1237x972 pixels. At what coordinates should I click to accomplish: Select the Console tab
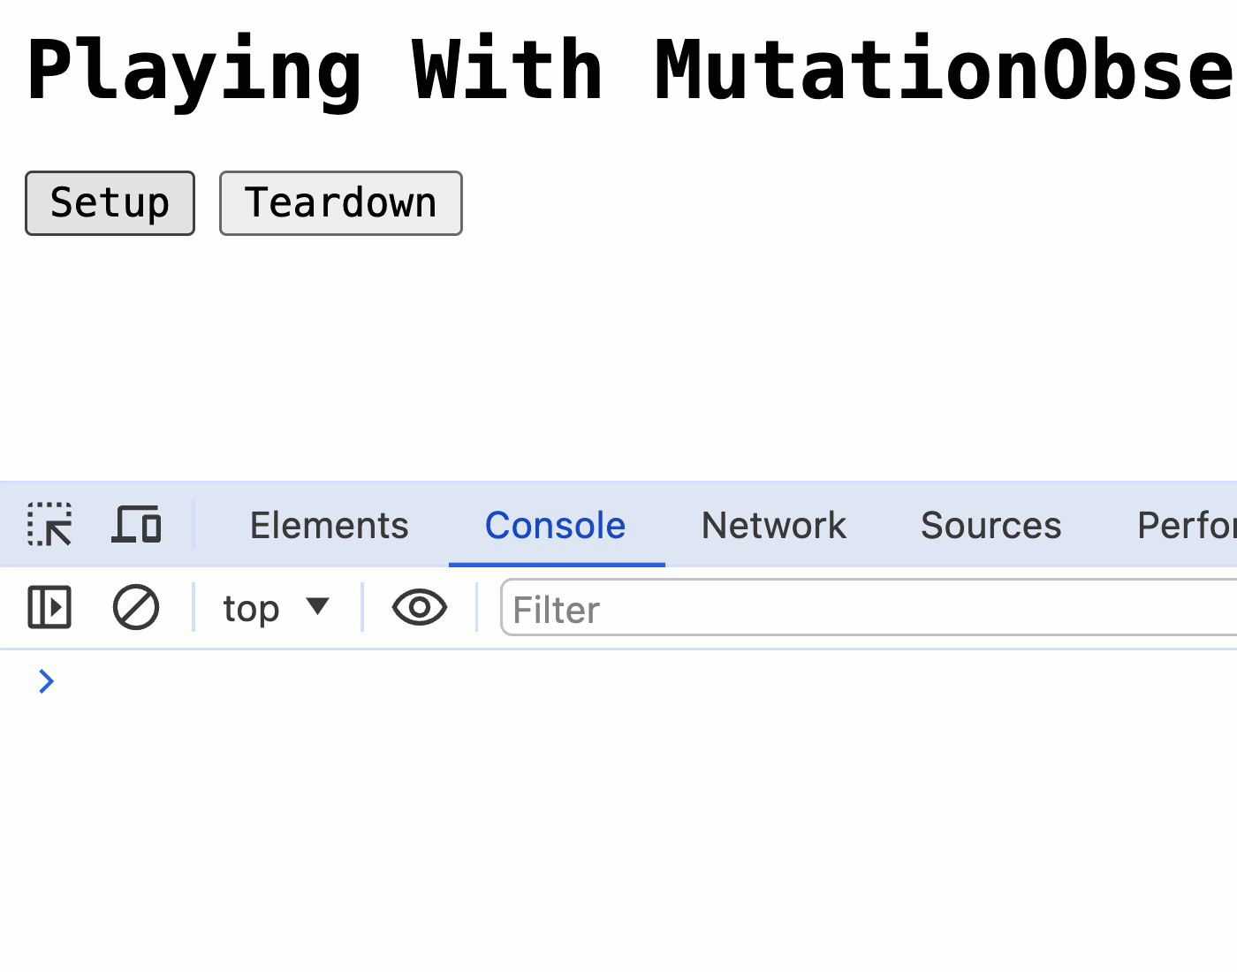555,526
